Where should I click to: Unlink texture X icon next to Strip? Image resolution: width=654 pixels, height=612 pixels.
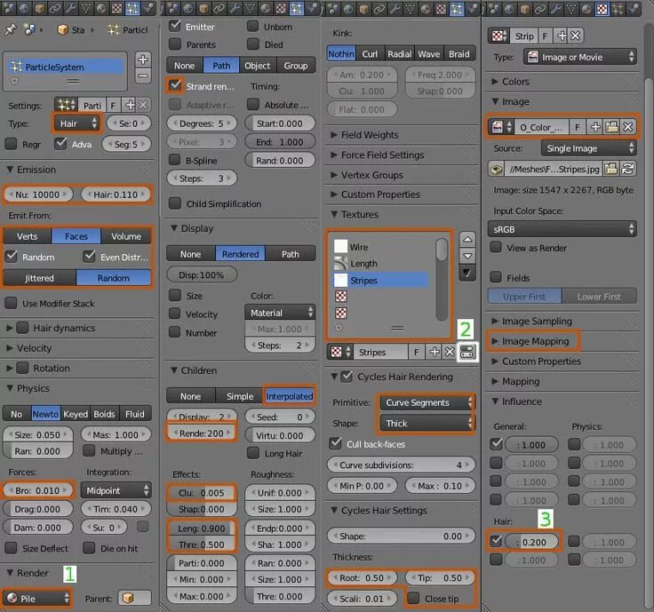(575, 36)
